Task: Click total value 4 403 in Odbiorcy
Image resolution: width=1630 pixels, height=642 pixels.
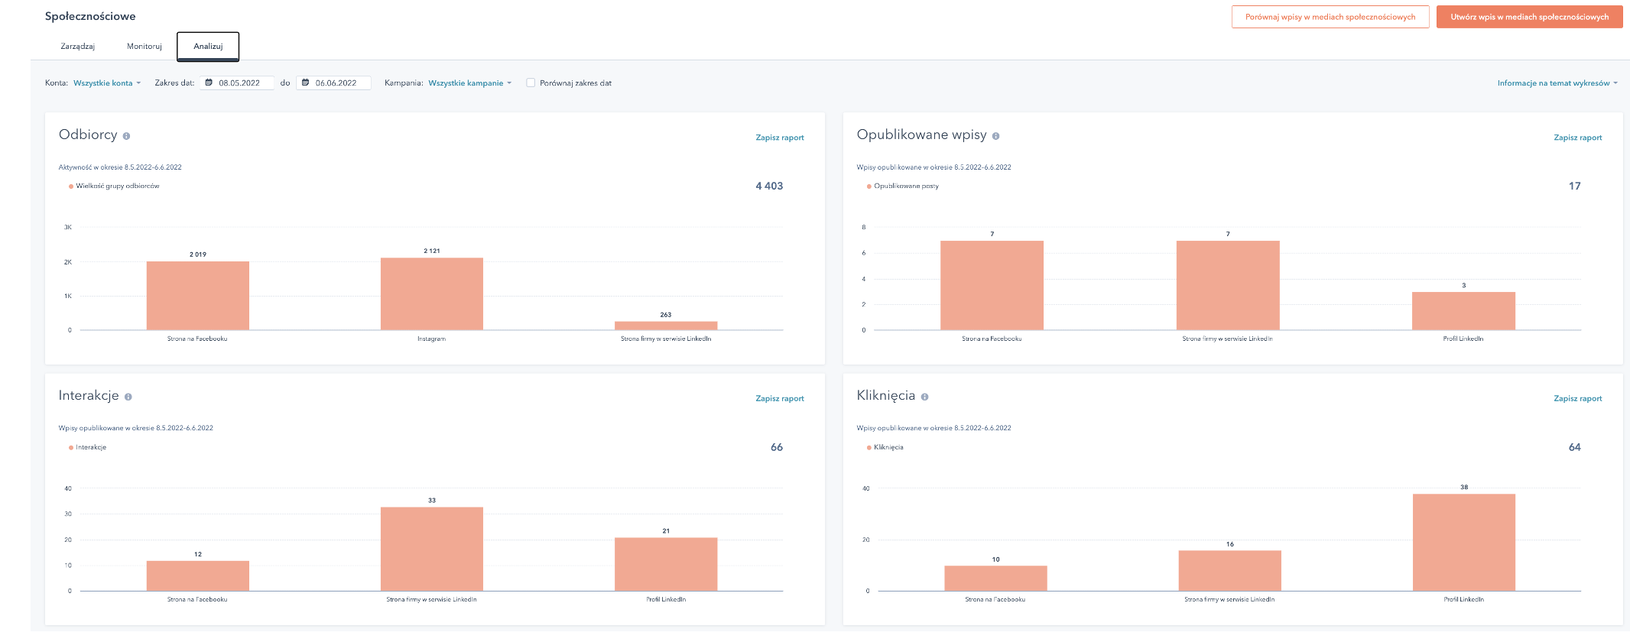Action: [769, 186]
